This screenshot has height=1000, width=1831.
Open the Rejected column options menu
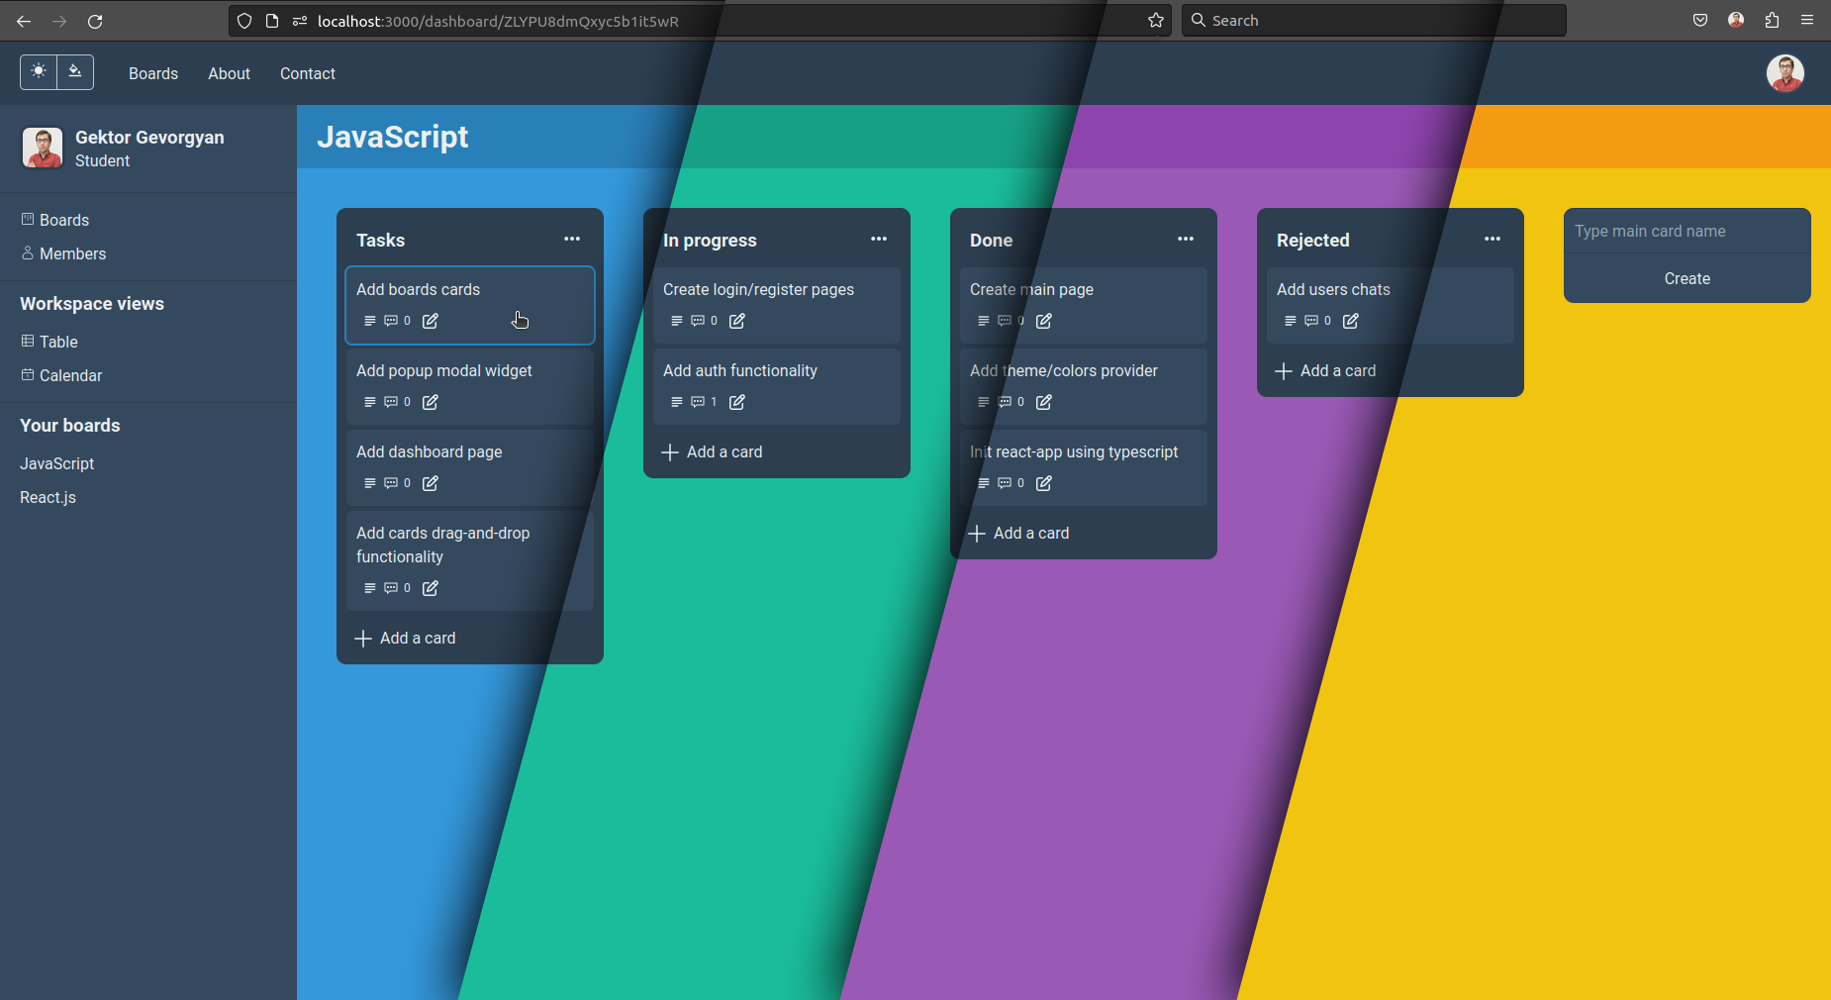click(1493, 239)
